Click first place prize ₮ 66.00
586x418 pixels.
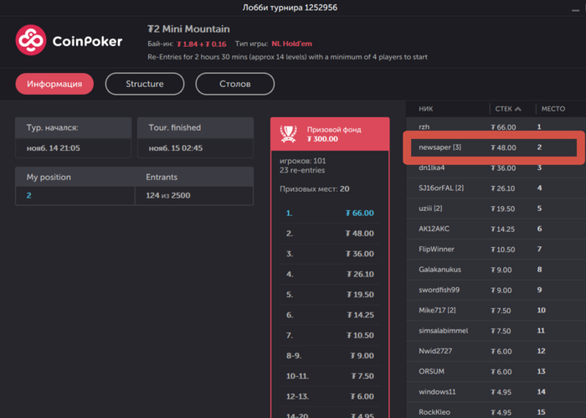click(x=359, y=213)
